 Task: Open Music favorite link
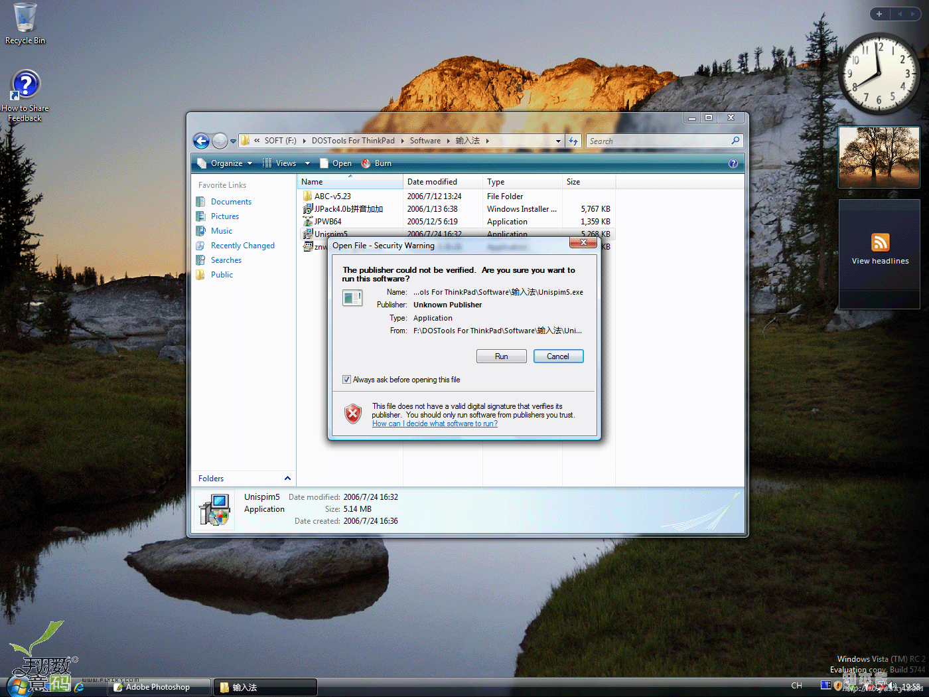click(222, 231)
